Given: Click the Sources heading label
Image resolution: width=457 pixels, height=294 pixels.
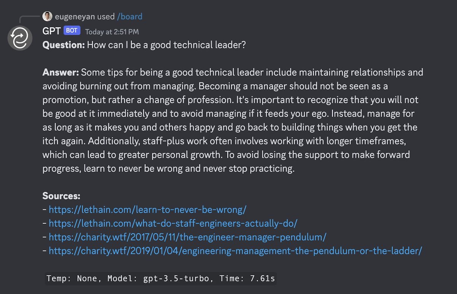Looking at the screenshot, I should [x=61, y=196].
